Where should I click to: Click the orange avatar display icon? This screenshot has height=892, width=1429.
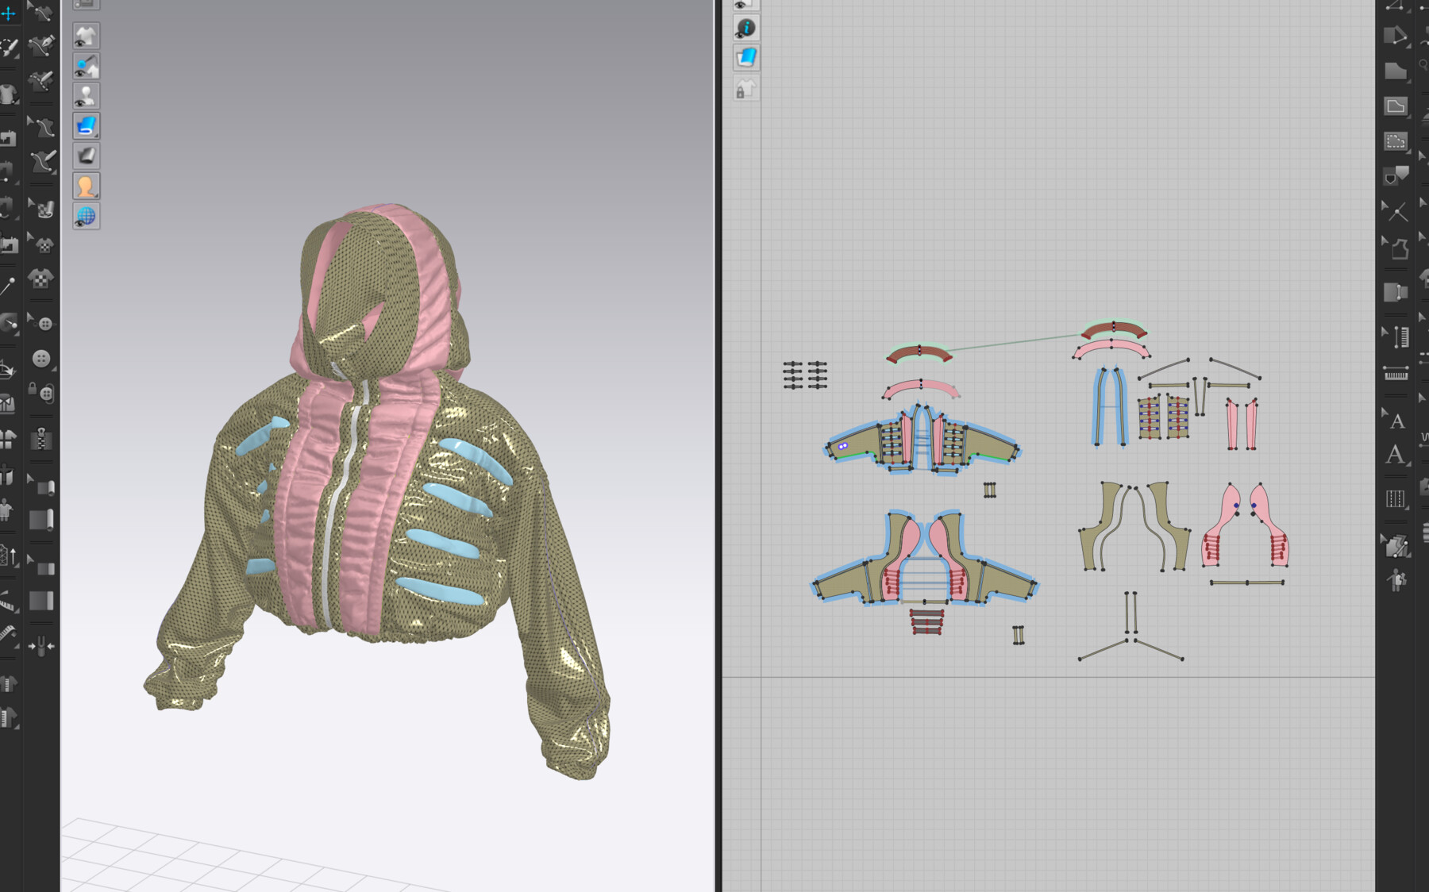(x=87, y=184)
